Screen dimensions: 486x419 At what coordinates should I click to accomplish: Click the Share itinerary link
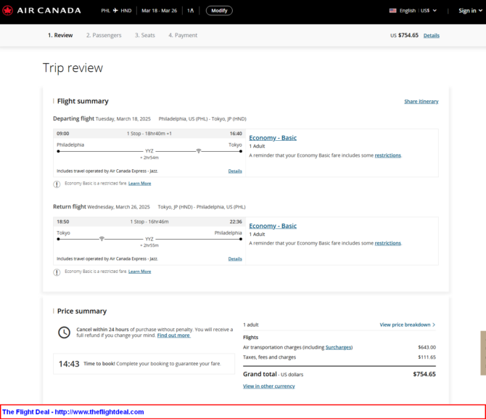(421, 101)
